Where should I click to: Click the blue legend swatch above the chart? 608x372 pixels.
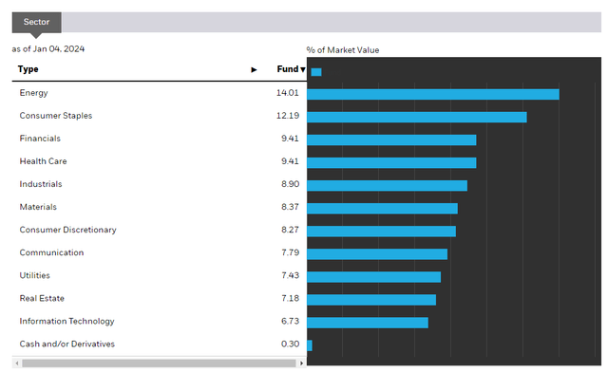tap(316, 72)
